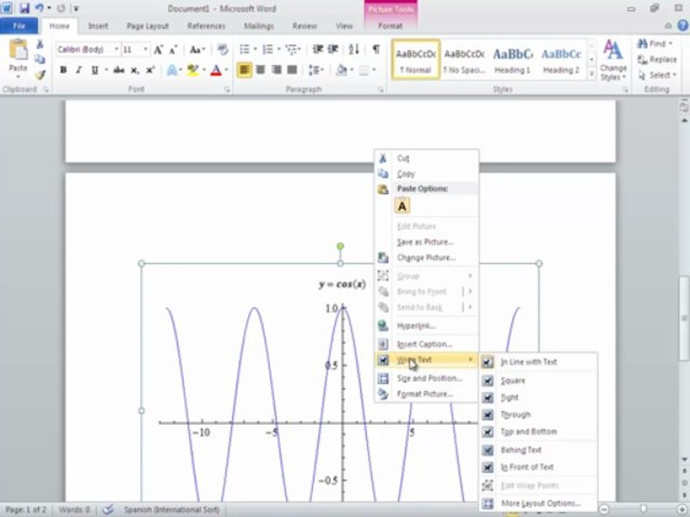690x517 pixels.
Task: Click the Text Effects glowing A icon
Action: point(172,70)
